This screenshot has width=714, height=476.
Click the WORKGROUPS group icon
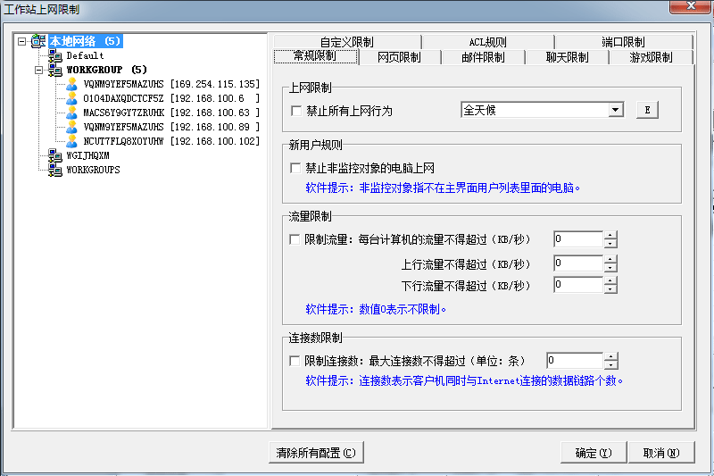[55, 170]
